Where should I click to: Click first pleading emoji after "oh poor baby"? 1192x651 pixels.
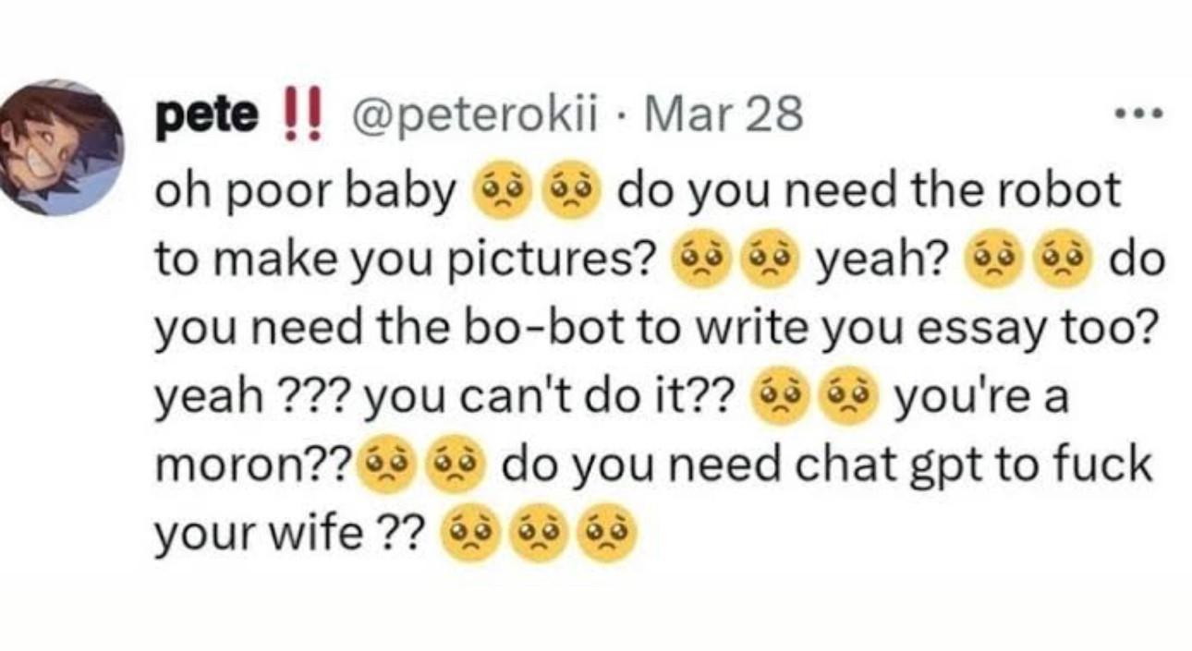pyautogui.click(x=497, y=195)
